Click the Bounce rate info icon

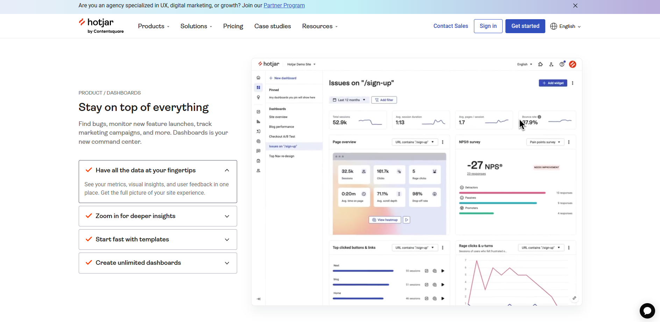(x=539, y=117)
